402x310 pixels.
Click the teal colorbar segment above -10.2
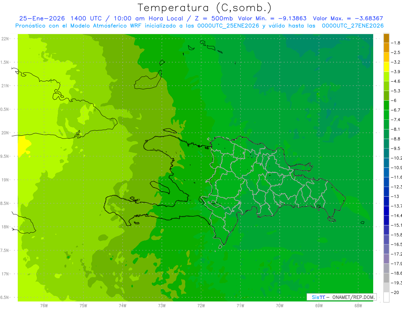[x=386, y=153]
